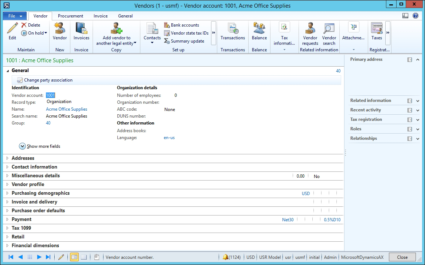Screen dimensions: 425x265
Task: Go to previous record arrow
Action: tap(20, 257)
